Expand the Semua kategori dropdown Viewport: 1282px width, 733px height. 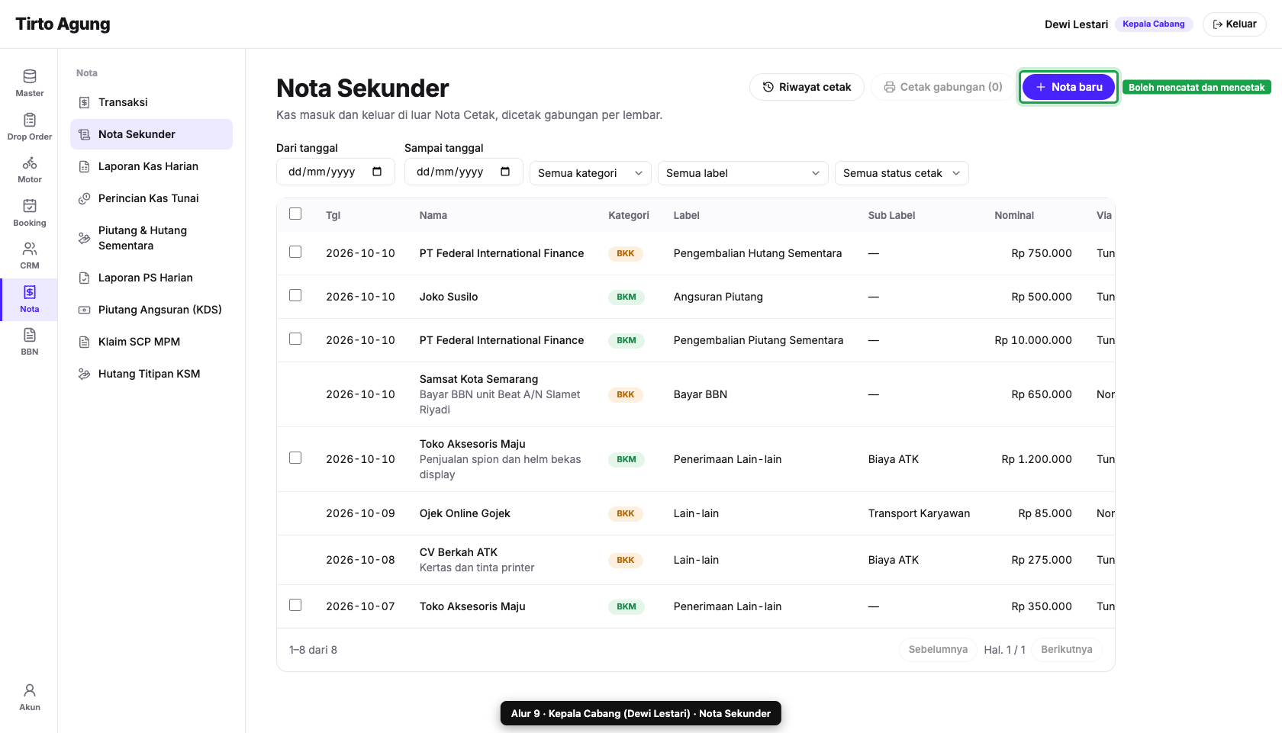(x=591, y=173)
